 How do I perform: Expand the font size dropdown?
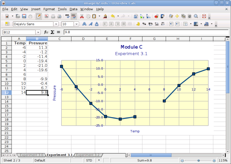77,24
